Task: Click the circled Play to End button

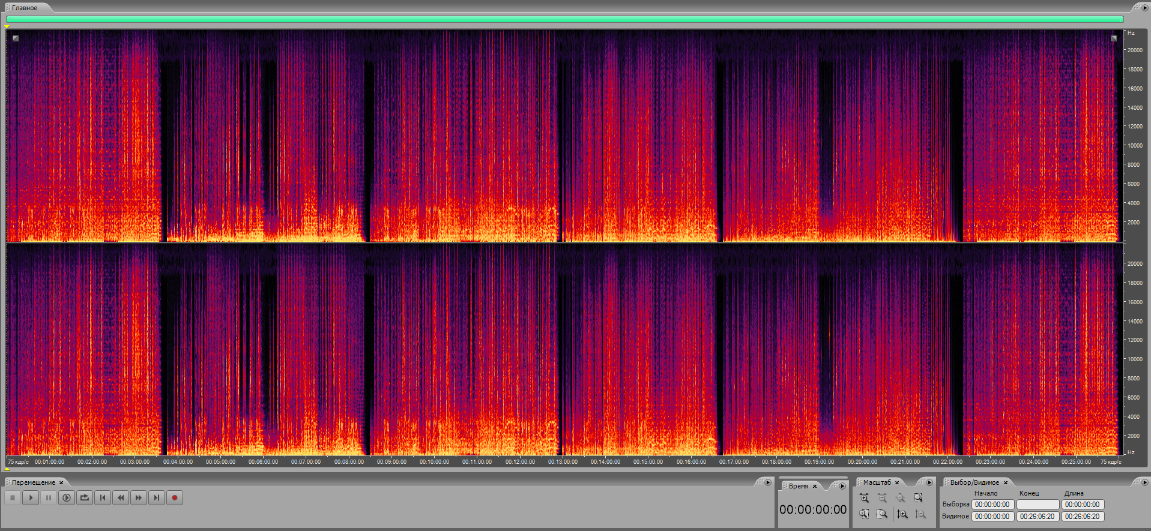Action: pos(67,497)
